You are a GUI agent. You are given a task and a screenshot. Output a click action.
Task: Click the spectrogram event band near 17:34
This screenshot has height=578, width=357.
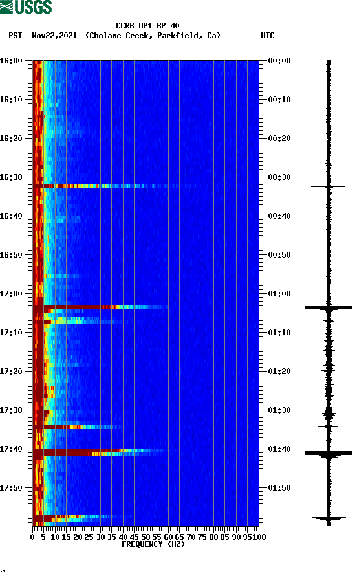pos(78,427)
